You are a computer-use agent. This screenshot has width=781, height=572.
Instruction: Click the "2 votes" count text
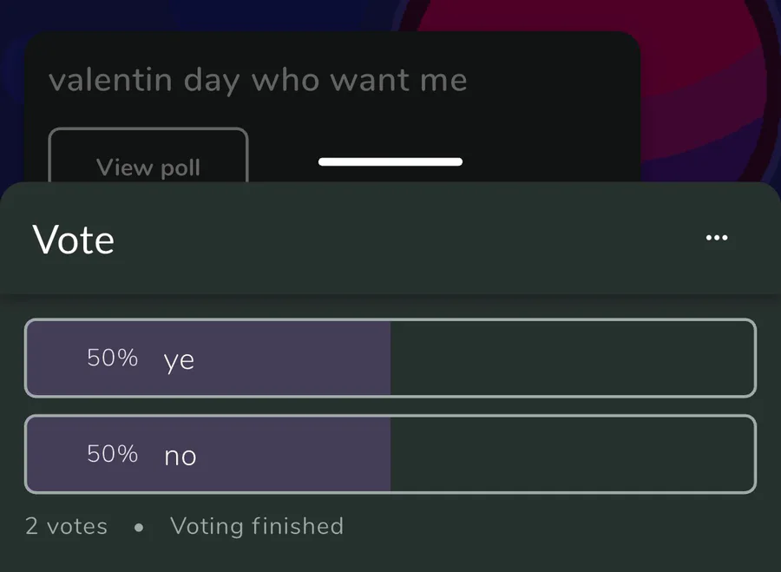pyautogui.click(x=67, y=526)
